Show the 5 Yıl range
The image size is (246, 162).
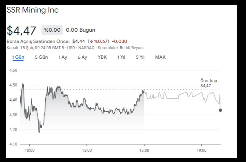click(140, 57)
